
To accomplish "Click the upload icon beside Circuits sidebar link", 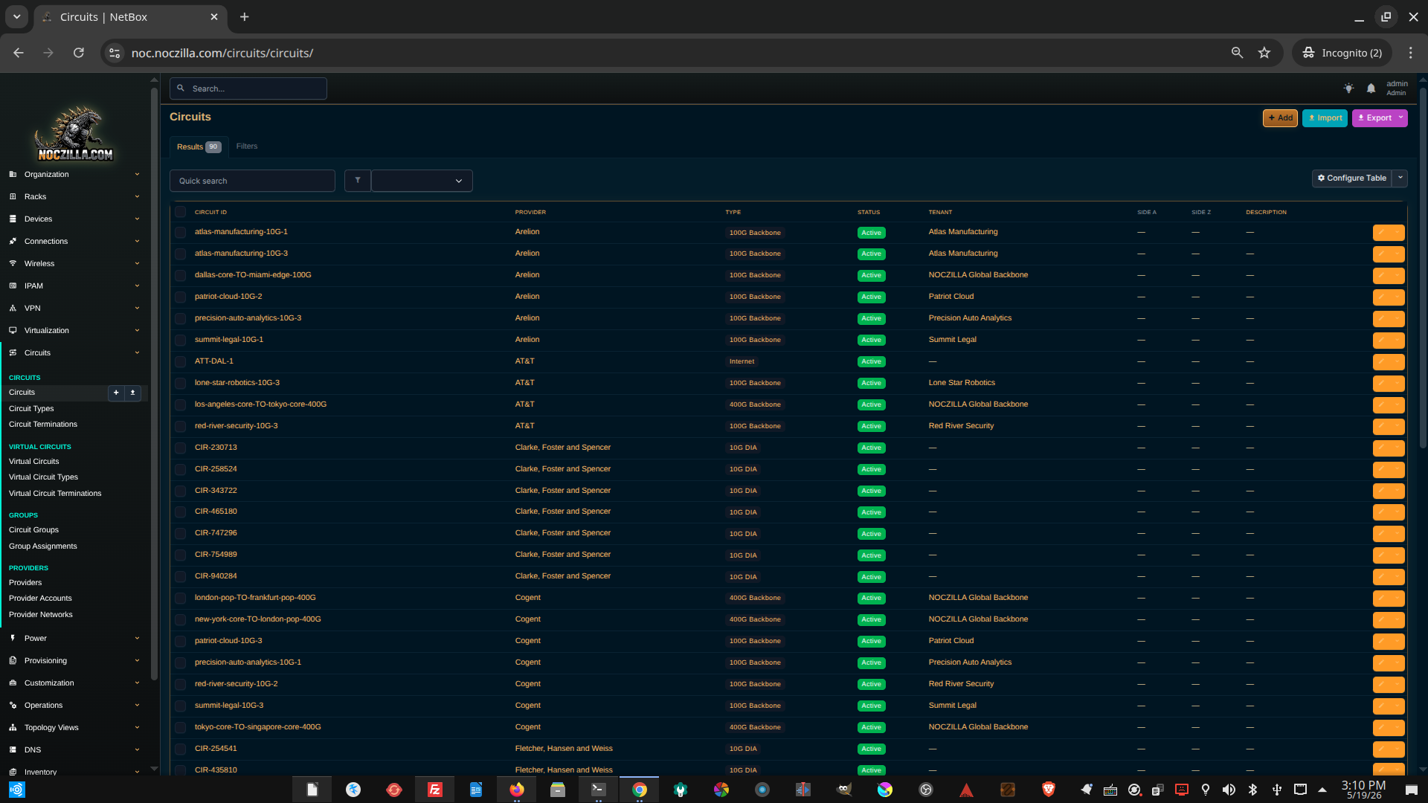I will pos(133,393).
